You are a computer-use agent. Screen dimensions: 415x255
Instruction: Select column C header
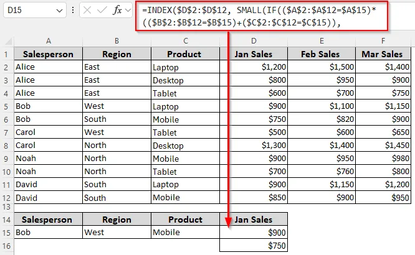(x=186, y=41)
